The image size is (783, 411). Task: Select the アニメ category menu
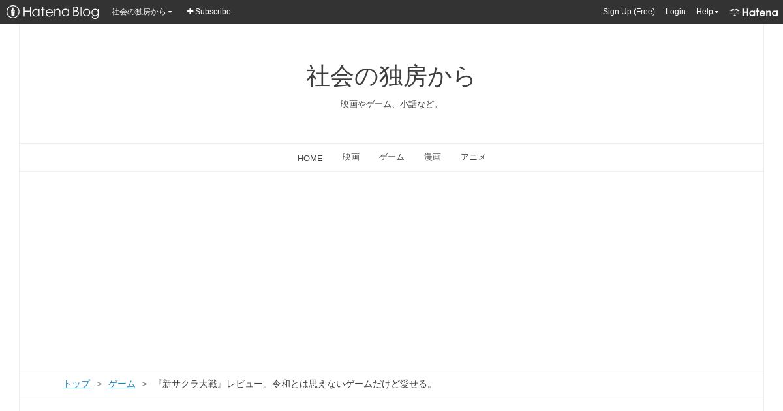point(473,157)
